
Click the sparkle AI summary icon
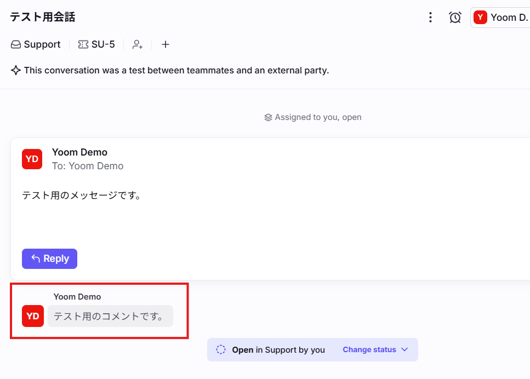[x=16, y=70]
